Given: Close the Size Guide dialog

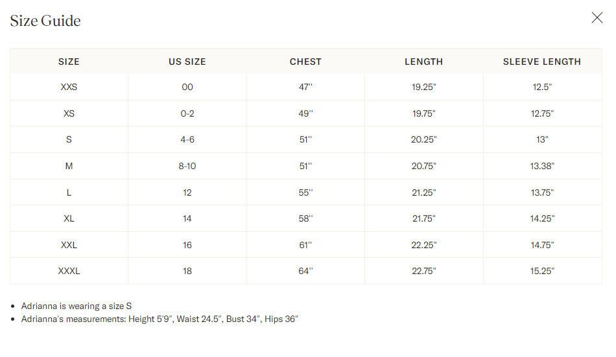Looking at the screenshot, I should tap(597, 18).
